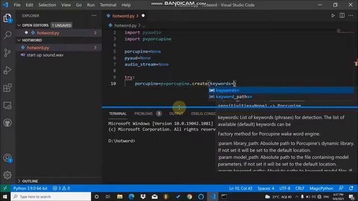Open the Windows Action Center icon
The width and height of the screenshot is (358, 201).
pos(352,197)
